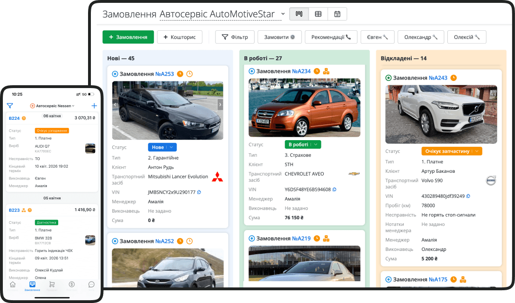The height and width of the screenshot is (303, 515).
Task: Click the Нові — 45 column header
Action: click(121, 58)
